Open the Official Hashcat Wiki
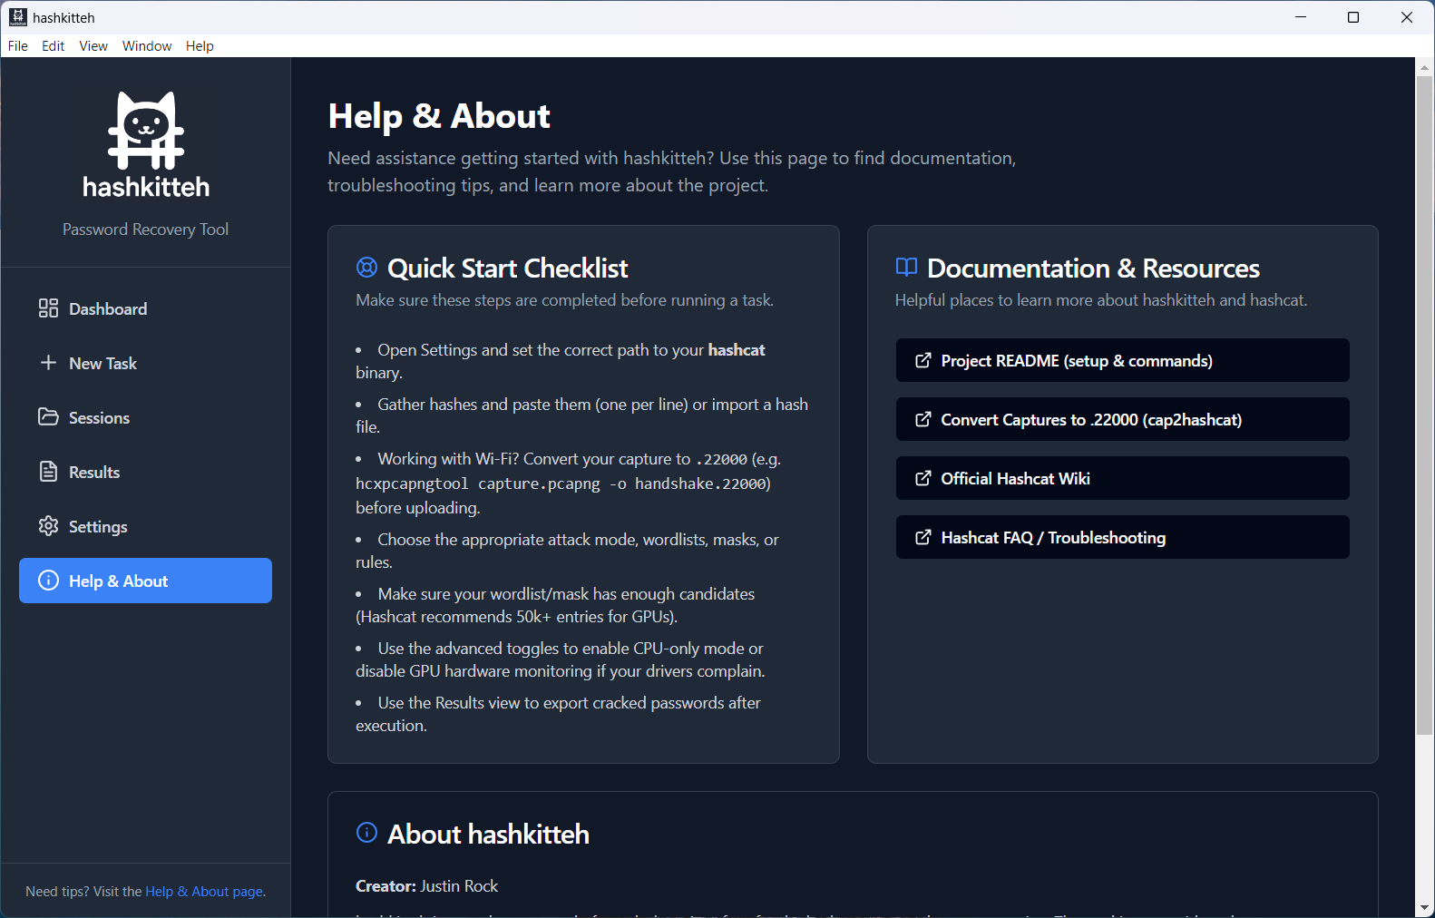The width and height of the screenshot is (1435, 918). pos(1122,479)
